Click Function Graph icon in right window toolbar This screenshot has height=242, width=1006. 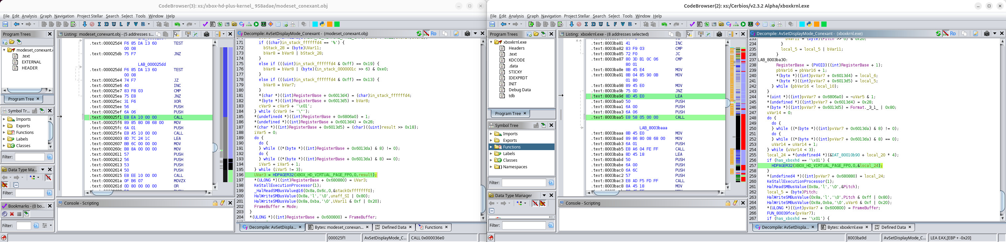736,24
